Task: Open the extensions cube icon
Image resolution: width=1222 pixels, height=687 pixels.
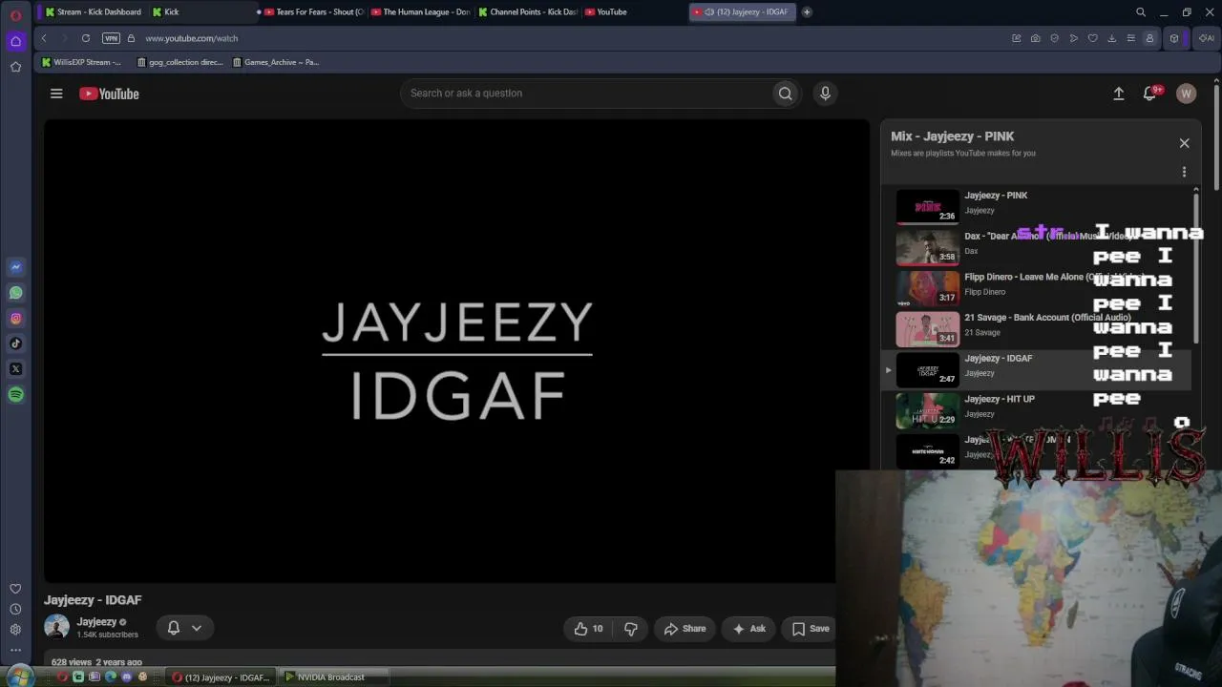Action: [x=1174, y=38]
